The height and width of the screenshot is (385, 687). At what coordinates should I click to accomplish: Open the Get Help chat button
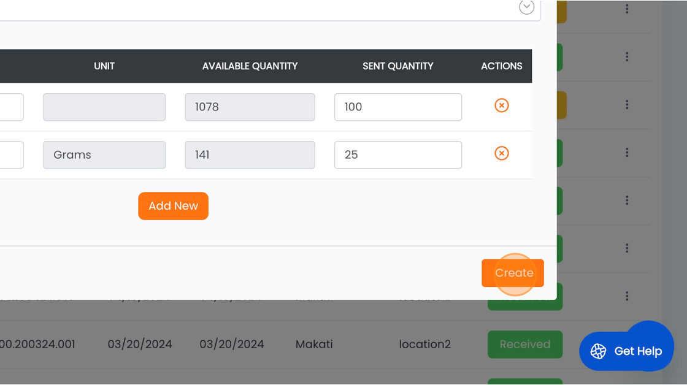(626, 351)
